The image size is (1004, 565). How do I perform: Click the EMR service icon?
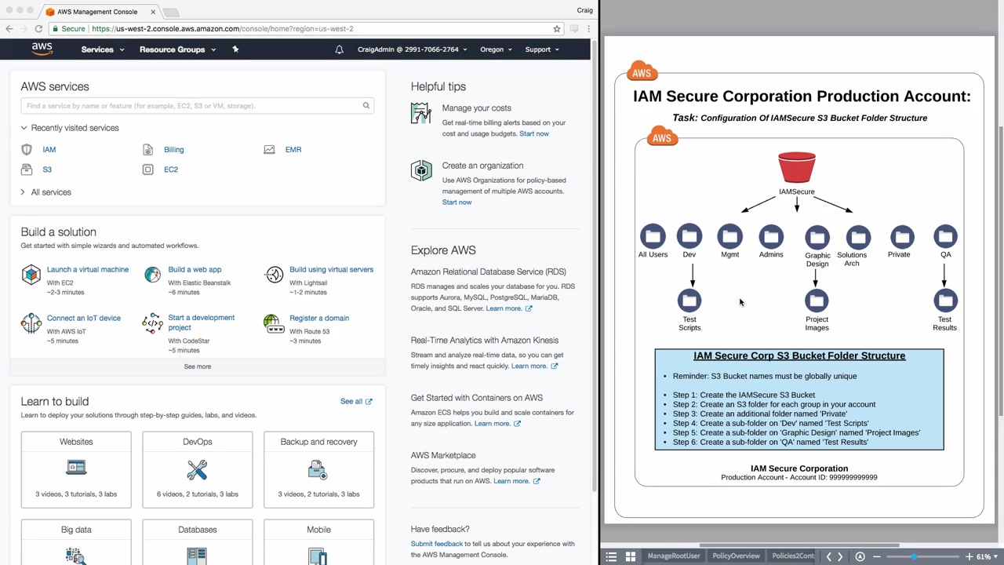pyautogui.click(x=269, y=149)
